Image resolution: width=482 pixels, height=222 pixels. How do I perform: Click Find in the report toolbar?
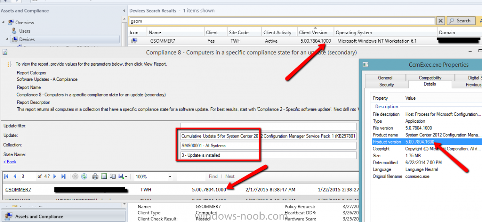[x=213, y=177]
